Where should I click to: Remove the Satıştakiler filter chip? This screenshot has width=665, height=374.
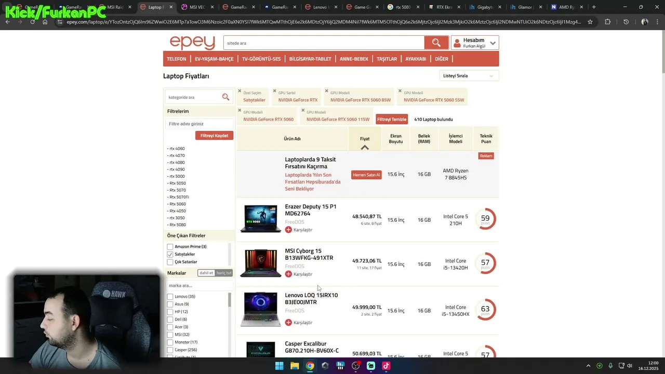[x=240, y=91]
